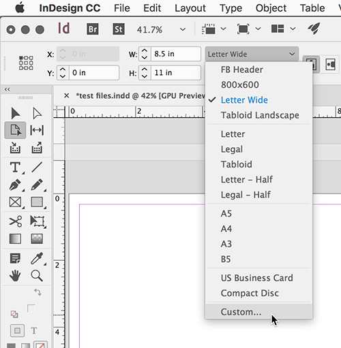Choose FB Header page size
The height and width of the screenshot is (348, 341).
259,69
